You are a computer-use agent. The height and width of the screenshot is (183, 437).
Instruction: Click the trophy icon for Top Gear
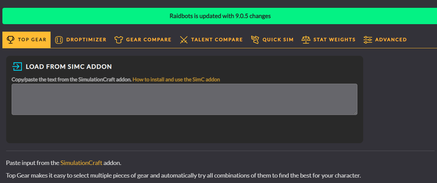11,40
